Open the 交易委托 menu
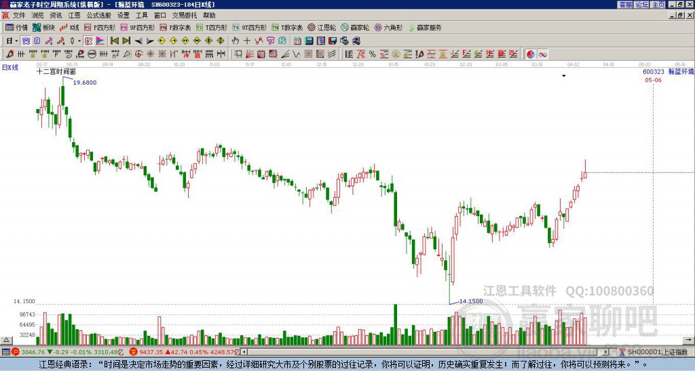 (185, 16)
